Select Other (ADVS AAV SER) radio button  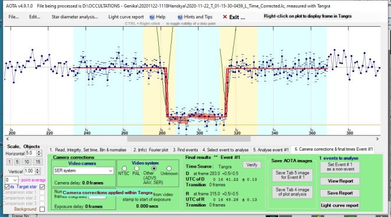coord(154,169)
